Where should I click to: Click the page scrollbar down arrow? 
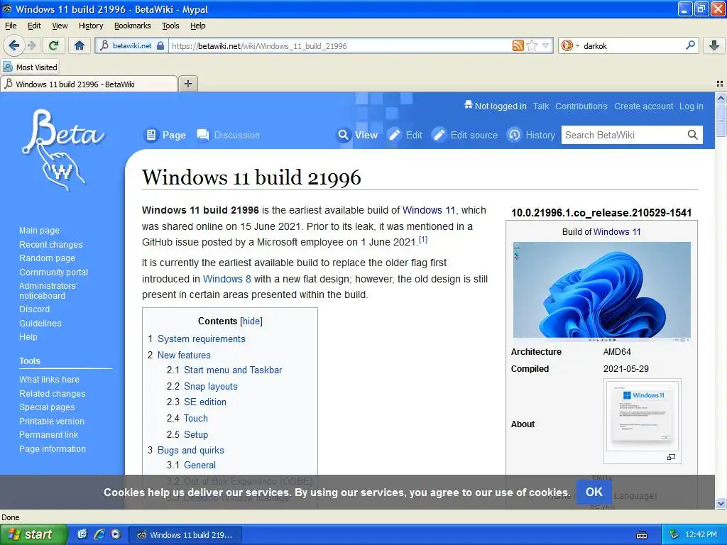pos(721,504)
